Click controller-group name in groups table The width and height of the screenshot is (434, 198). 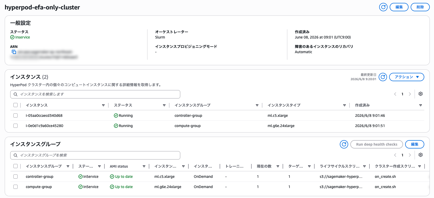pos(39,177)
